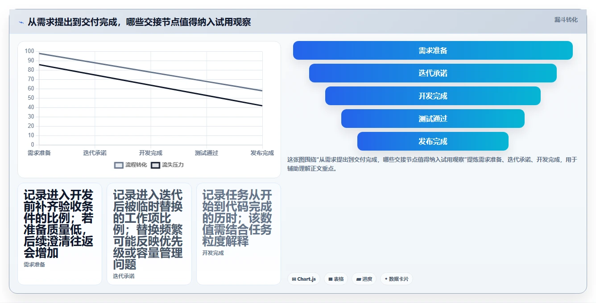This screenshot has width=596, height=303.
Task: Click the 需求准备 x-axis label
Action: (39, 153)
